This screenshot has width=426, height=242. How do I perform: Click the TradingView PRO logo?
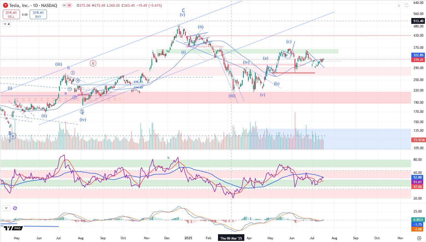(13, 228)
